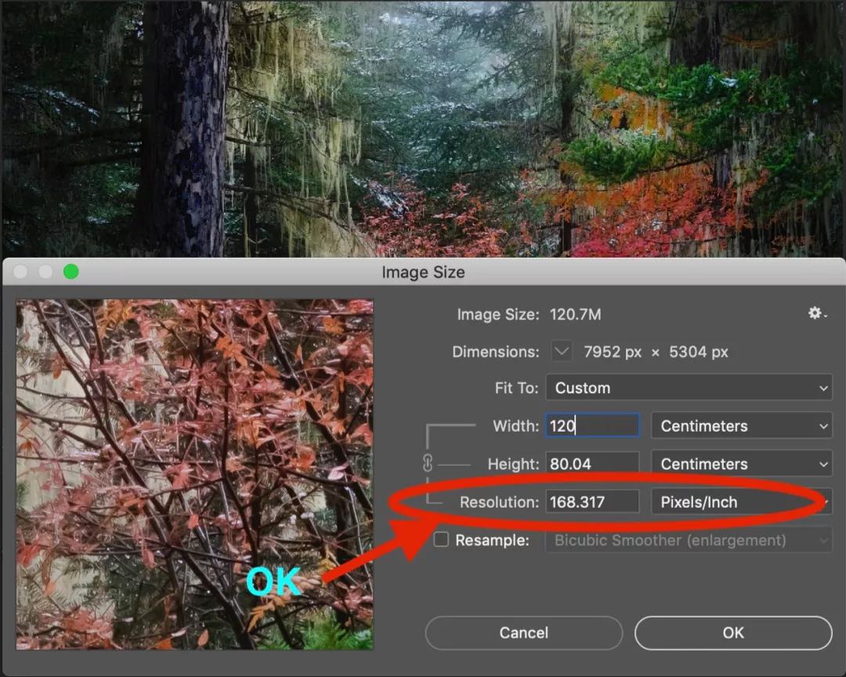The image size is (846, 677).
Task: Click the Image Size dialog title bar
Action: tap(423, 272)
